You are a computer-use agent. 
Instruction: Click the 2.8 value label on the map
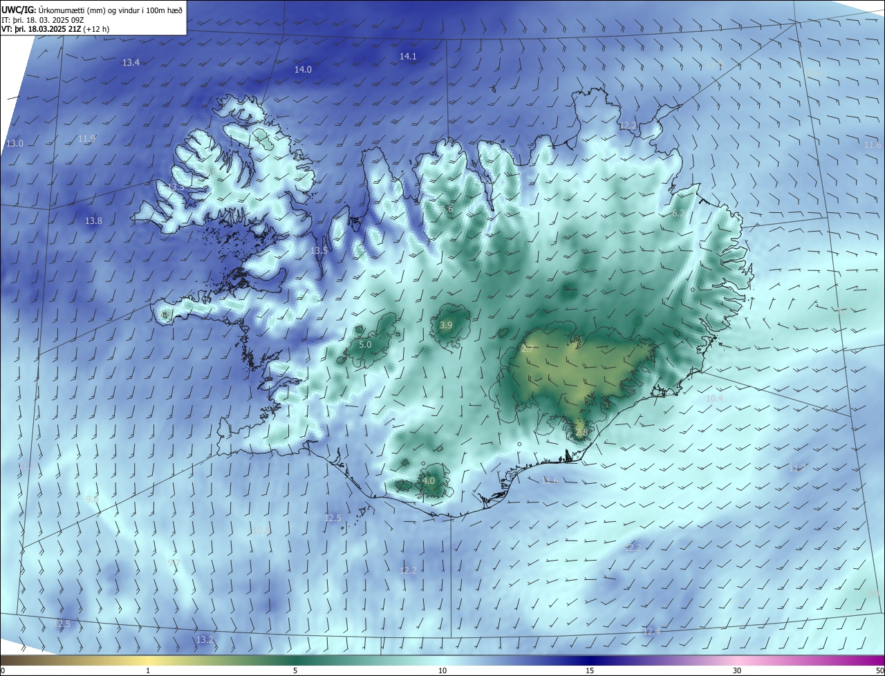click(x=581, y=433)
